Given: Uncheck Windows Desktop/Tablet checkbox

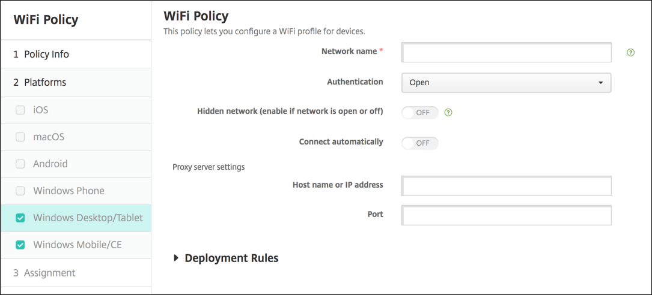Looking at the screenshot, I should 20,218.
